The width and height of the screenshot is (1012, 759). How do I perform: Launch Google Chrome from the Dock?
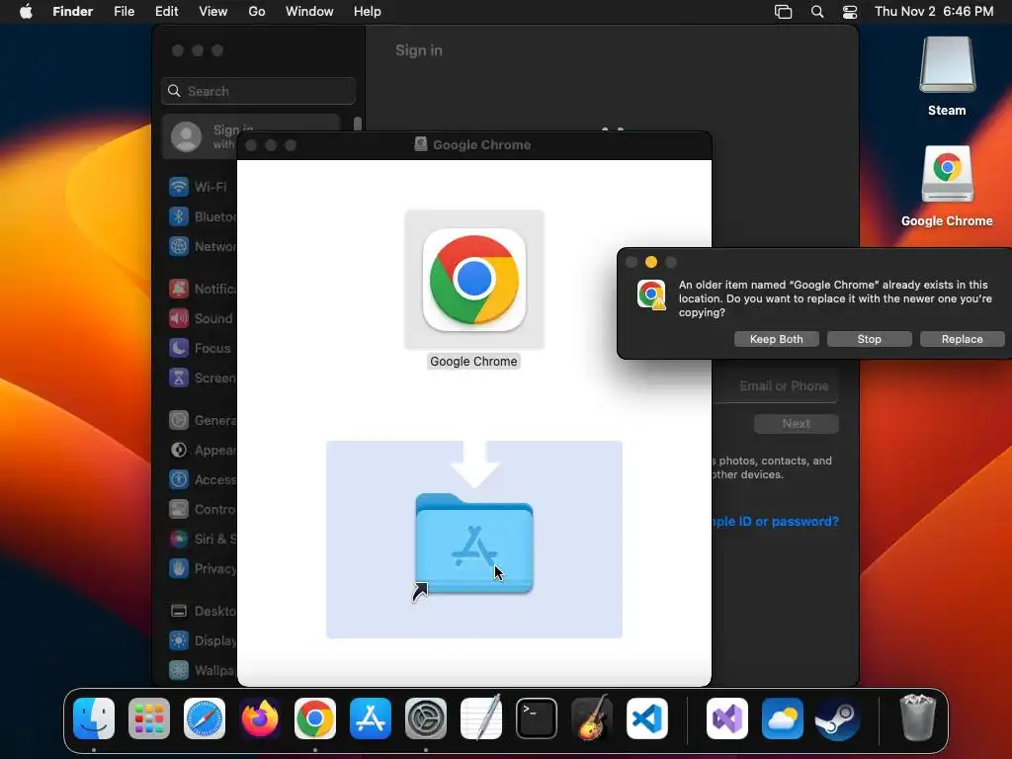(315, 718)
